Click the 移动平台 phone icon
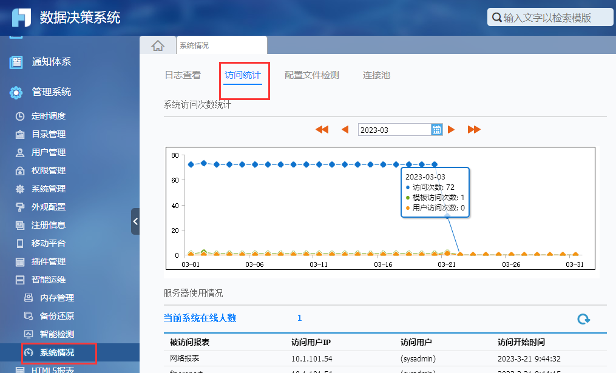This screenshot has width=616, height=373. click(20, 243)
